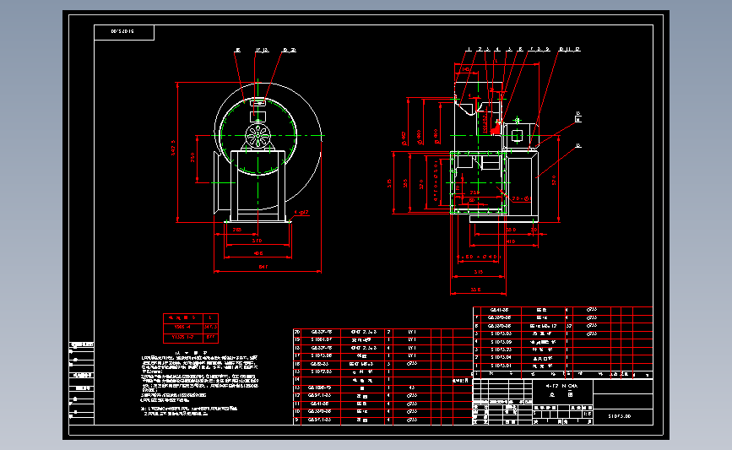Screen dimensions: 732x450
Task: Click the vertical 250 dimension beside the front view
Action: (x=192, y=158)
